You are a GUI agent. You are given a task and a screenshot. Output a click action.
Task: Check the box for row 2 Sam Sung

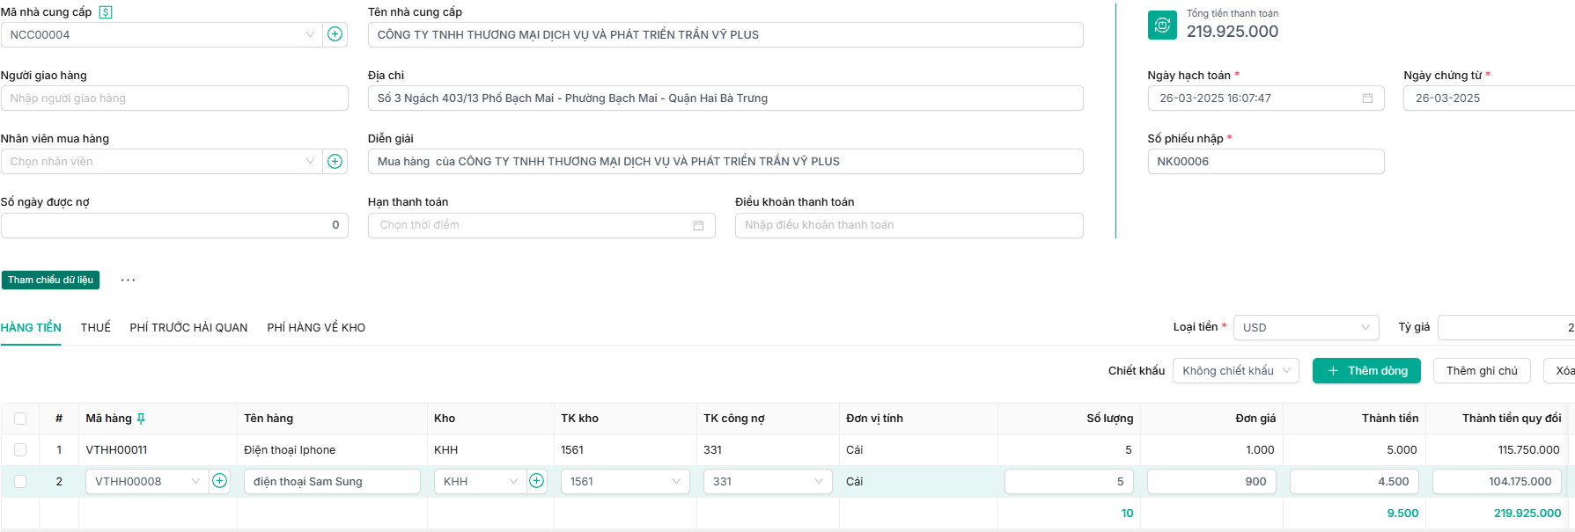20,481
